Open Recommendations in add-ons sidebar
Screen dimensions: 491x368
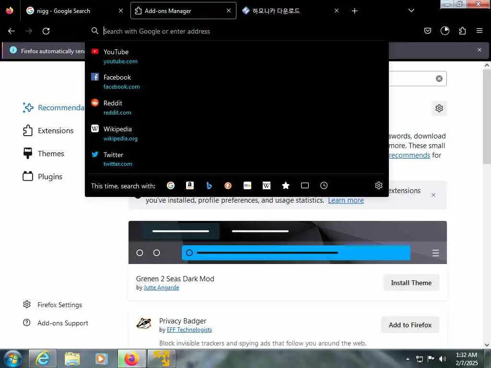(53, 108)
